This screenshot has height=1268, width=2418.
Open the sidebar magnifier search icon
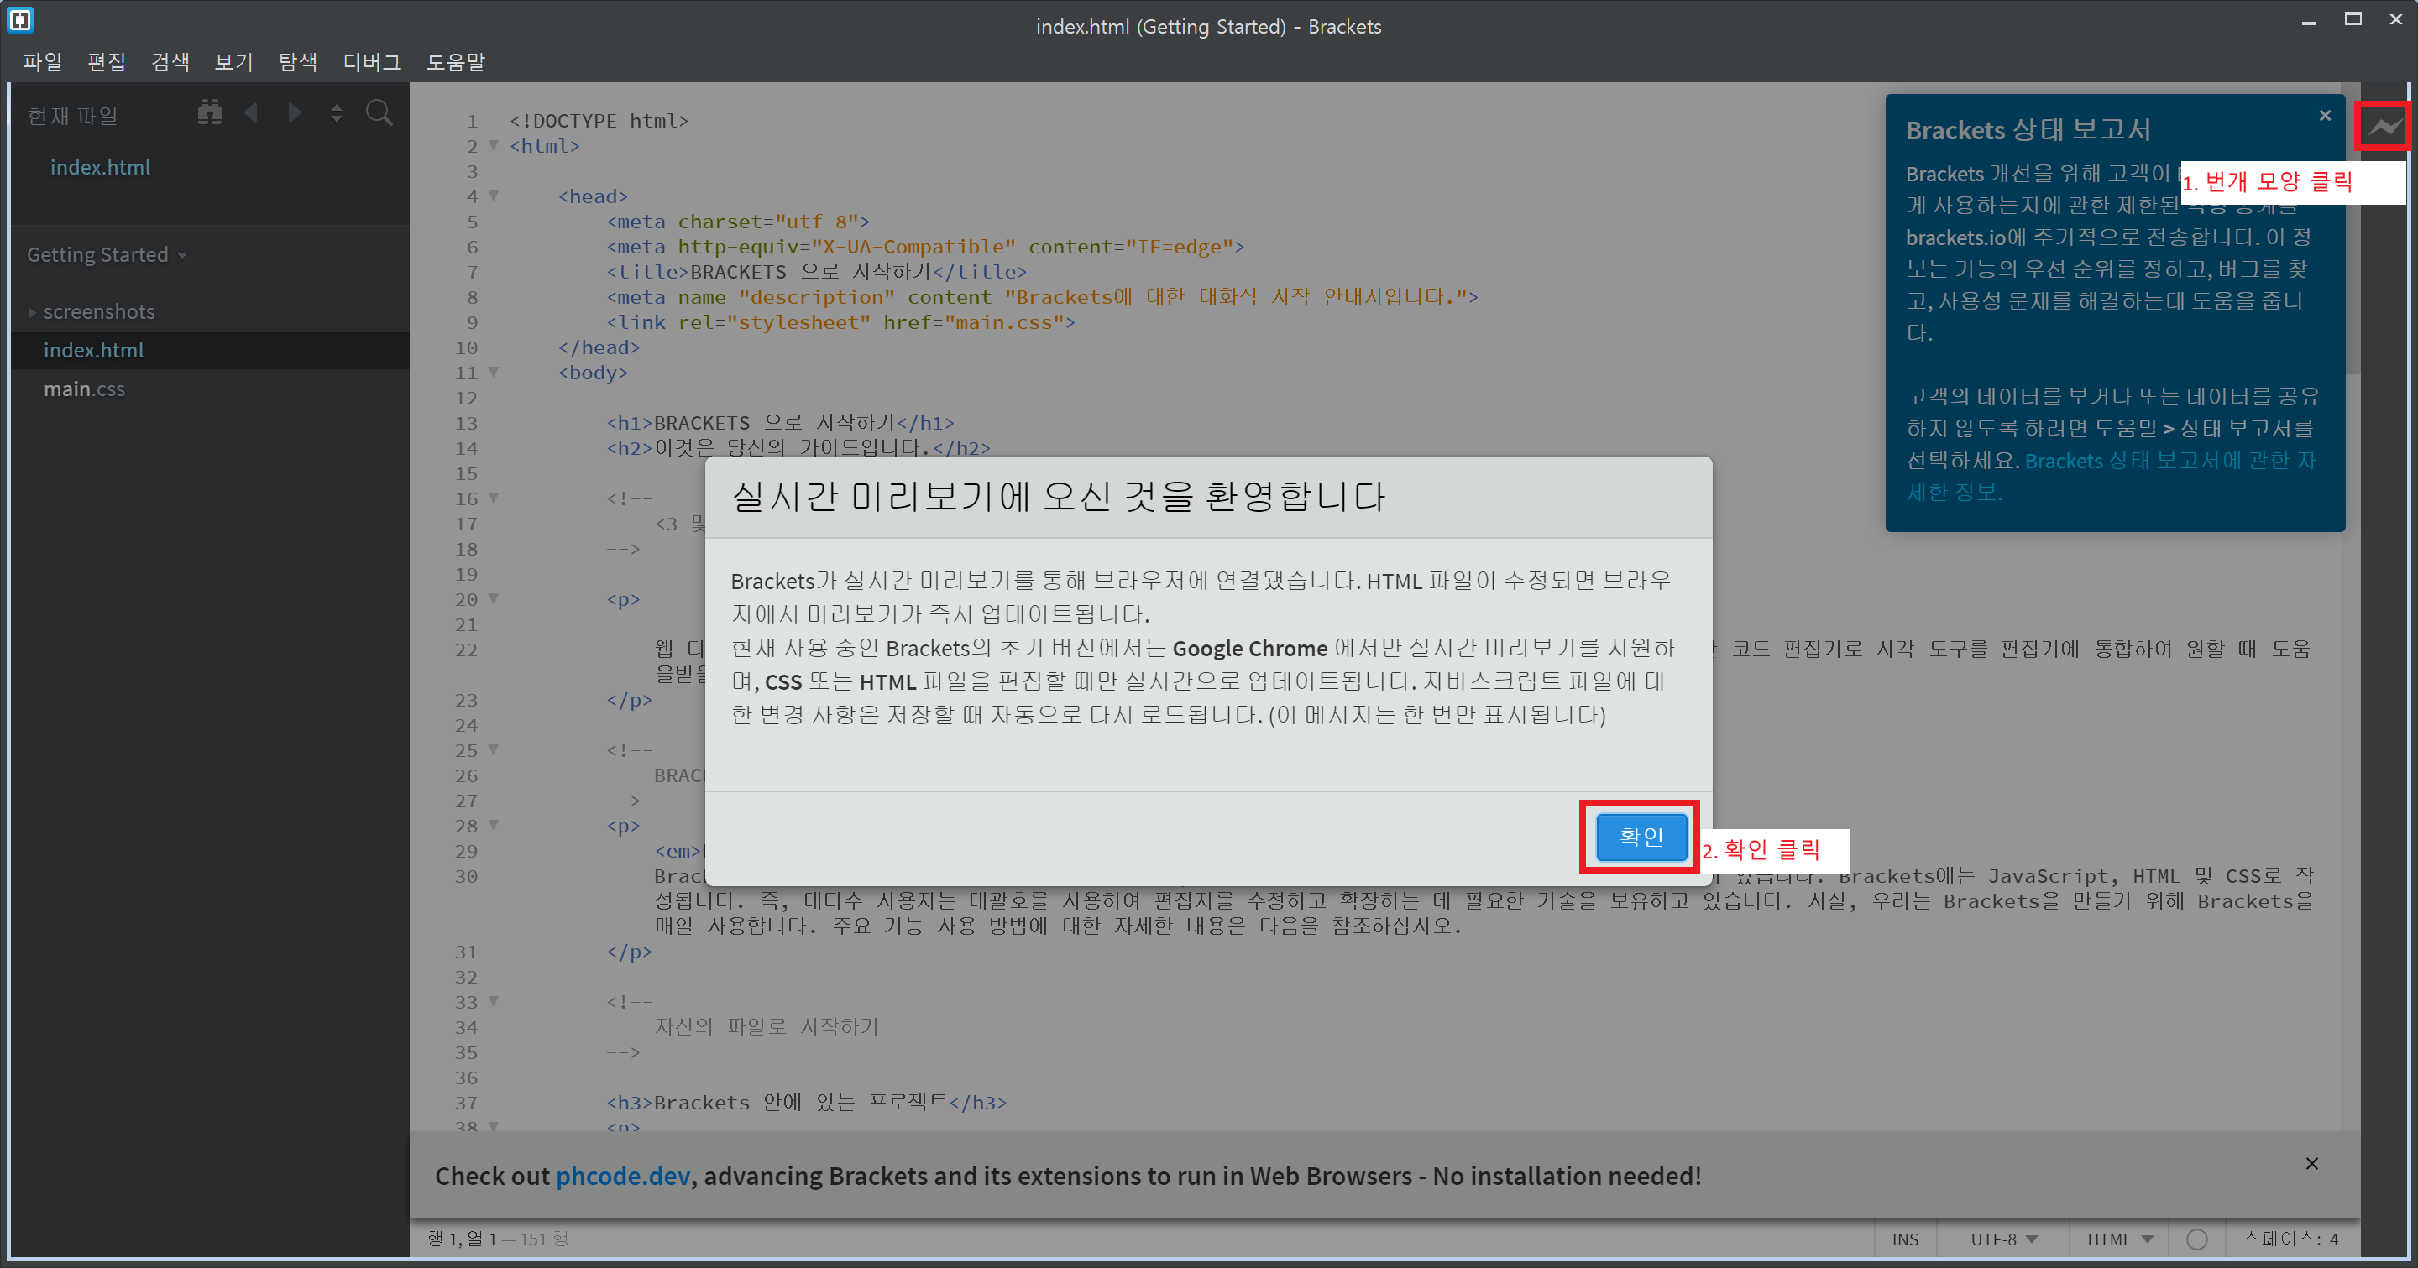tap(379, 113)
